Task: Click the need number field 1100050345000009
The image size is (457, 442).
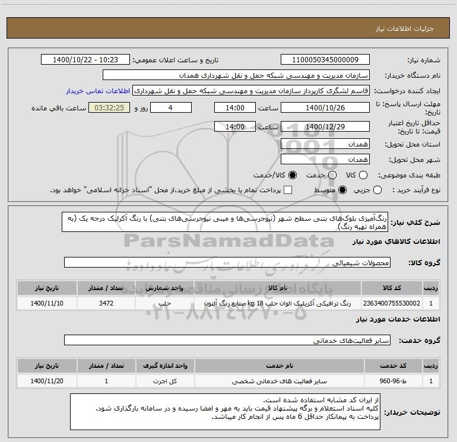Action: tap(325, 59)
